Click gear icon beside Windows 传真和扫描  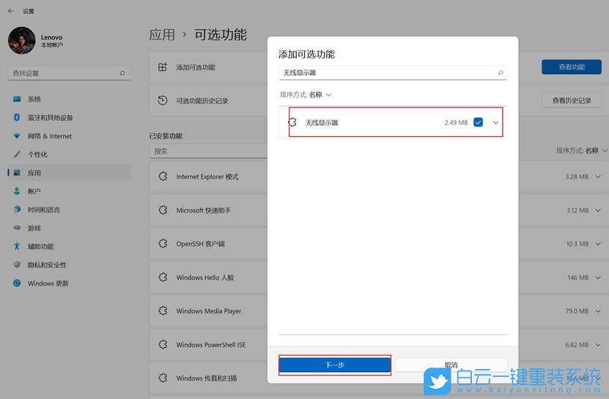point(163,378)
